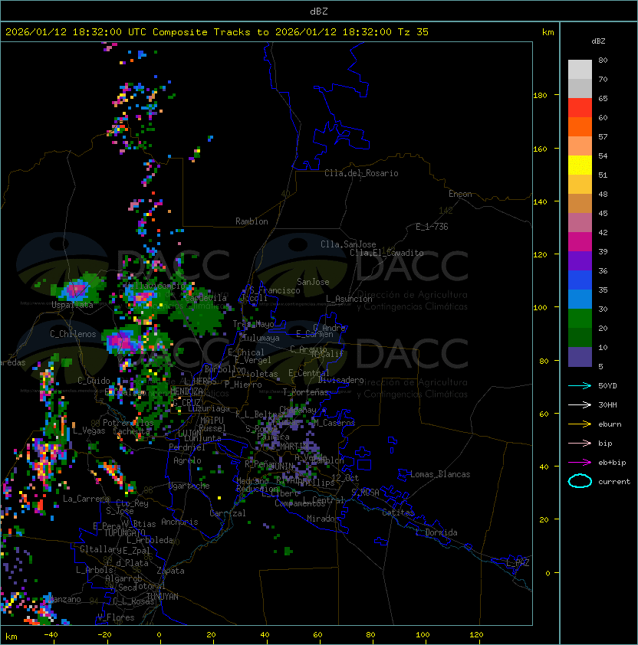The height and width of the screenshot is (645, 638).
Task: Click the 'Clla.El_Cavadito' place label
Action: [386, 253]
